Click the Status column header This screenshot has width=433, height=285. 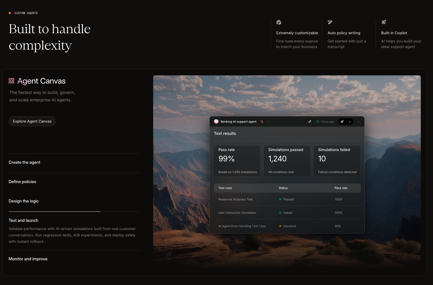[283, 188]
